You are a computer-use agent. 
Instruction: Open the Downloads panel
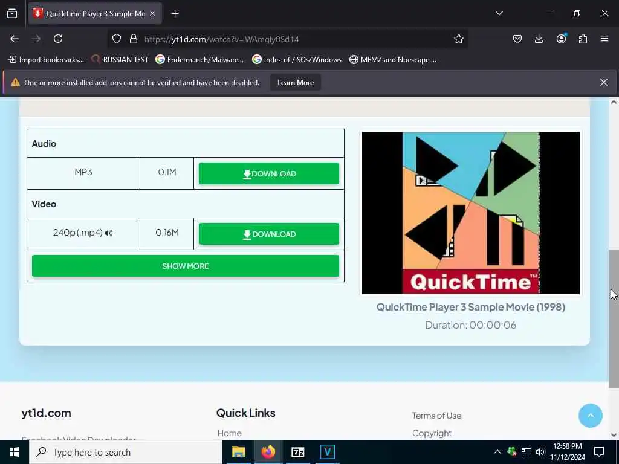click(x=539, y=39)
